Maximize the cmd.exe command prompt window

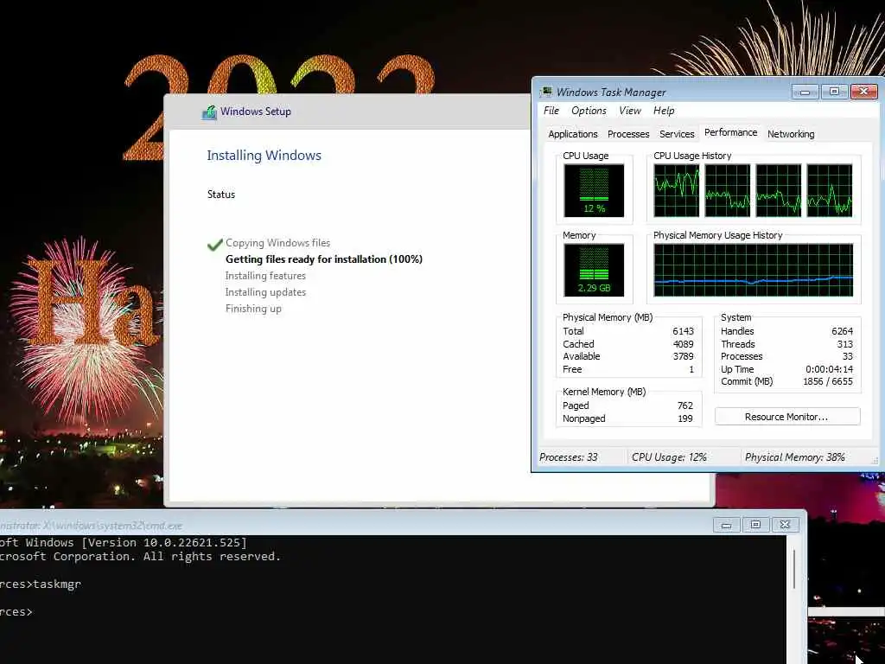coord(755,525)
